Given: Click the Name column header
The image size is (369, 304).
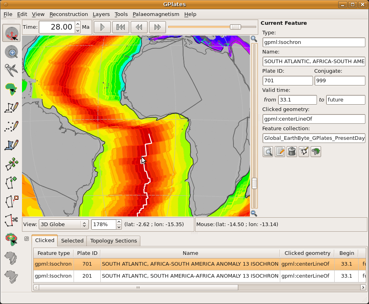Looking at the screenshot, I should (190, 253).
